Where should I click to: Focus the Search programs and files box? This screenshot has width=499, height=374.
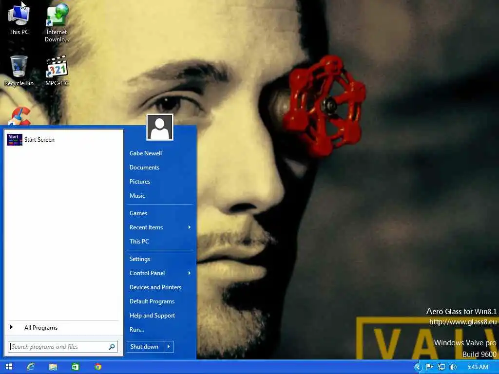coord(63,347)
